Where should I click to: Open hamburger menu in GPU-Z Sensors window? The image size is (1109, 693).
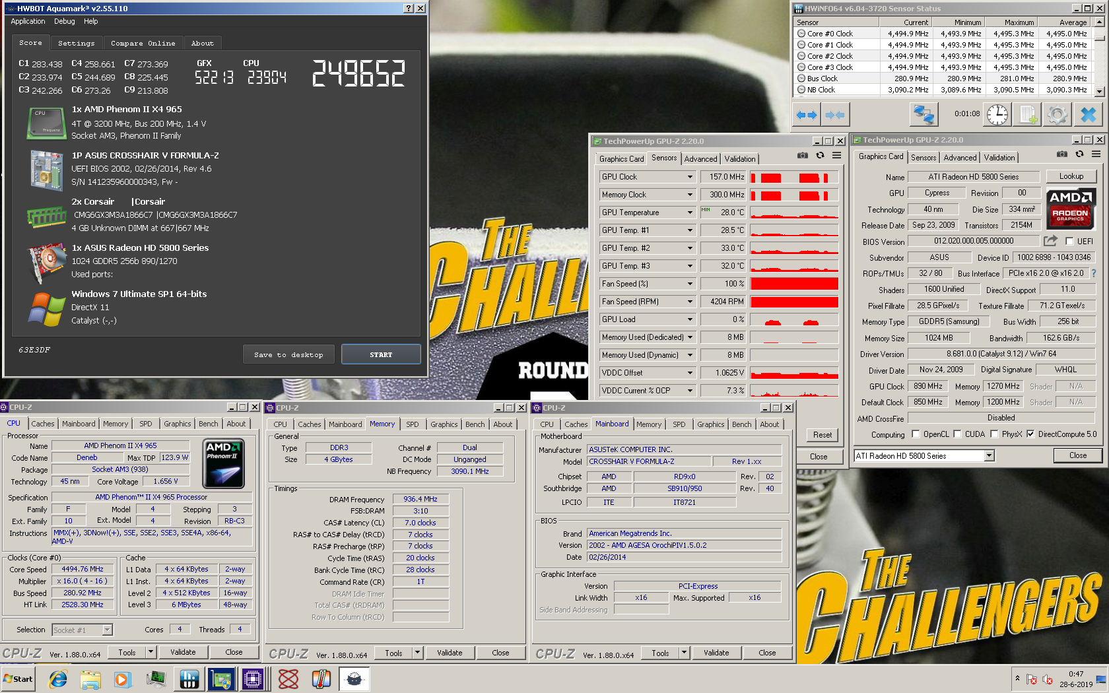pyautogui.click(x=836, y=156)
